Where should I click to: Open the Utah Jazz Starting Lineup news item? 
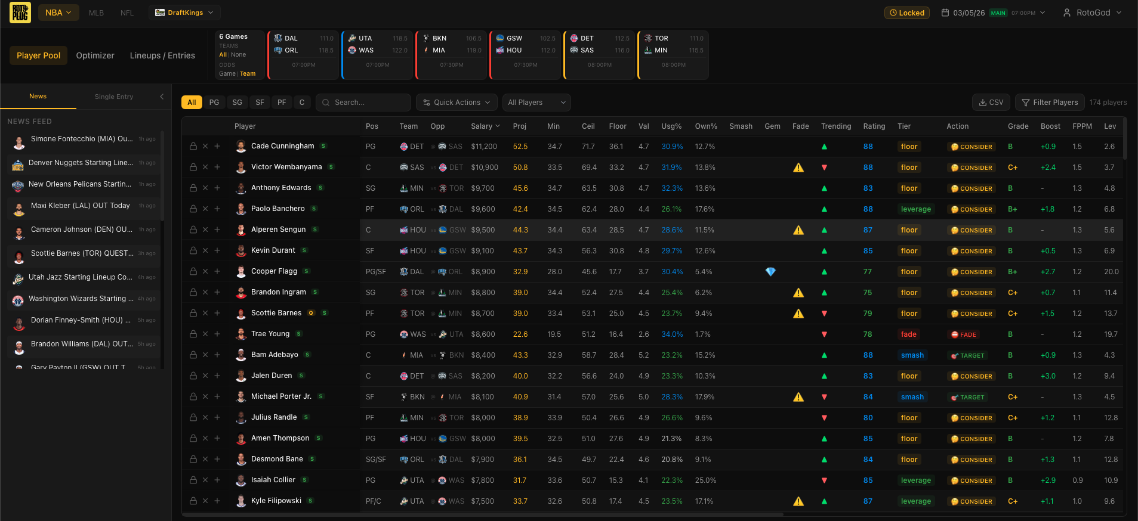point(84,280)
